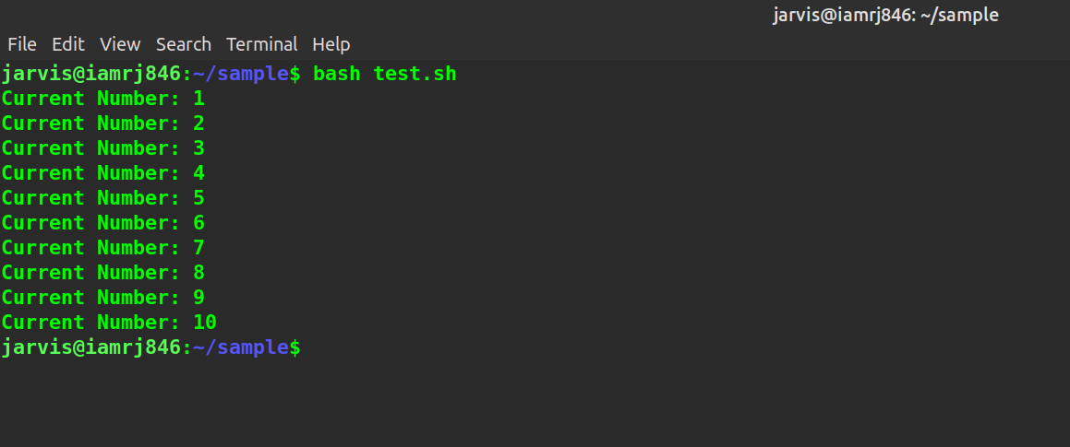Click the empty prompt on the last line

pyautogui.click(x=151, y=347)
